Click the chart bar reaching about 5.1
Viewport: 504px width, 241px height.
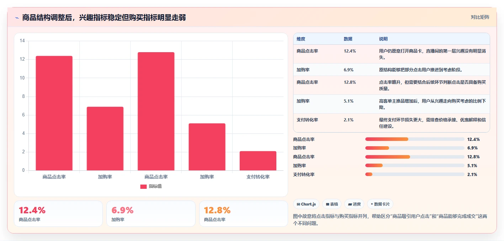(207, 147)
